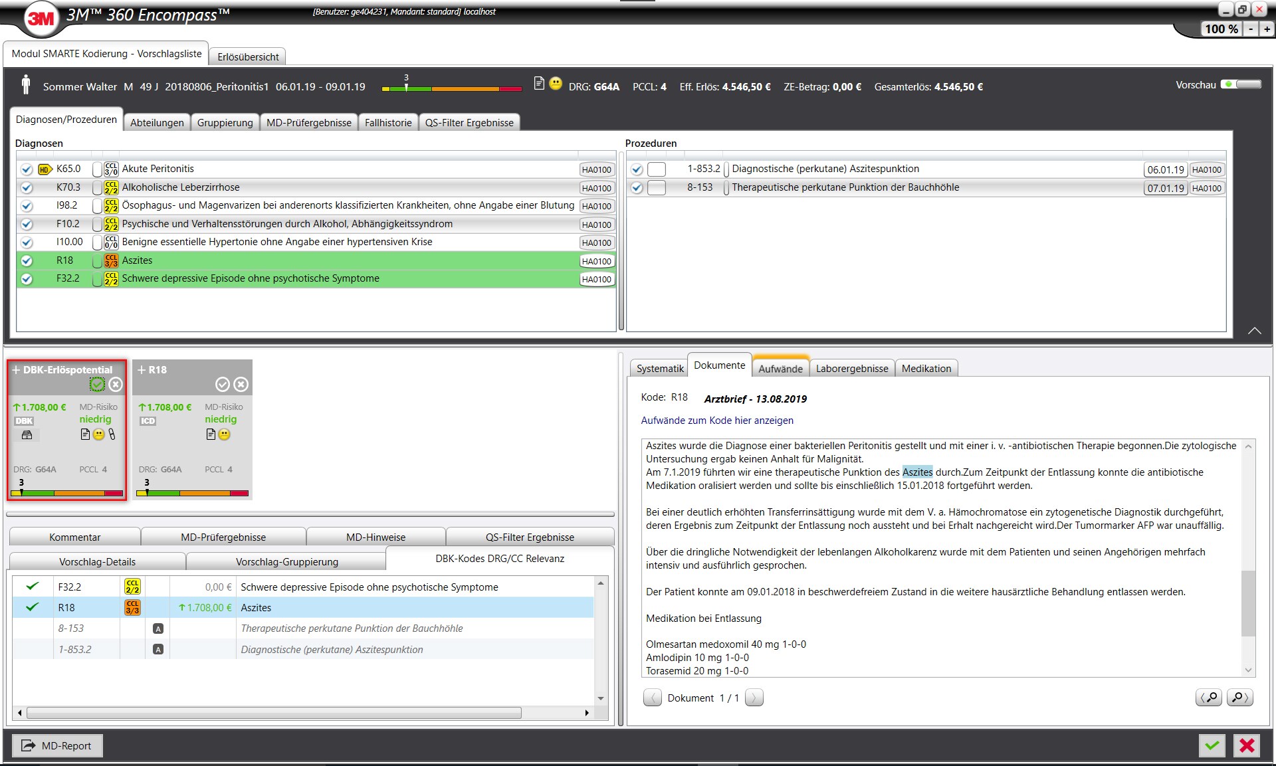Uncheck the K65.0 Akute Peritonitis diagnosis
Image resolution: width=1276 pixels, height=766 pixels.
pyautogui.click(x=27, y=169)
